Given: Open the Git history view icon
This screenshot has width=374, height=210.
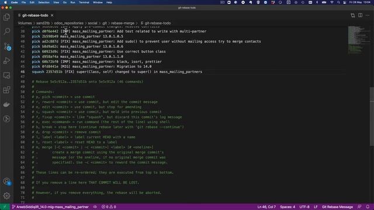Looking at the screenshot, I should point(6,119).
